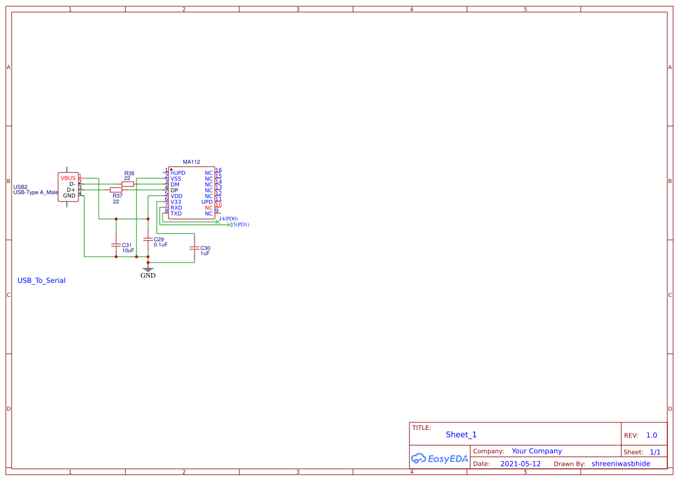Select the GND ground symbol
This screenshot has height=481, width=679.
148,271
